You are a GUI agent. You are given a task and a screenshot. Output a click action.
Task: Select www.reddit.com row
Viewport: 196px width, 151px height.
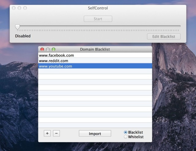pos(95,61)
